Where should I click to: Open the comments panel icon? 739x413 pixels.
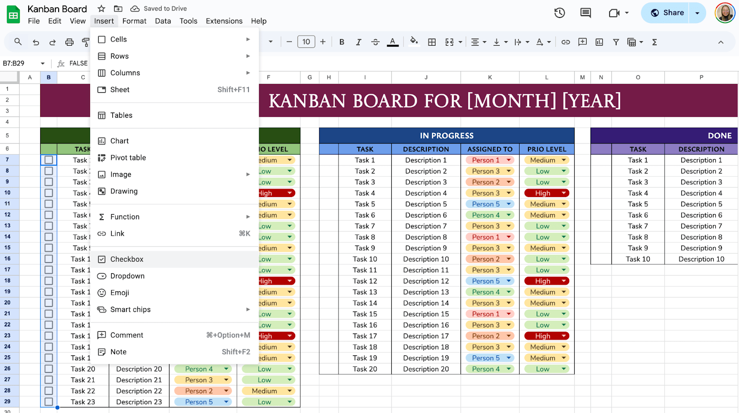(x=586, y=13)
